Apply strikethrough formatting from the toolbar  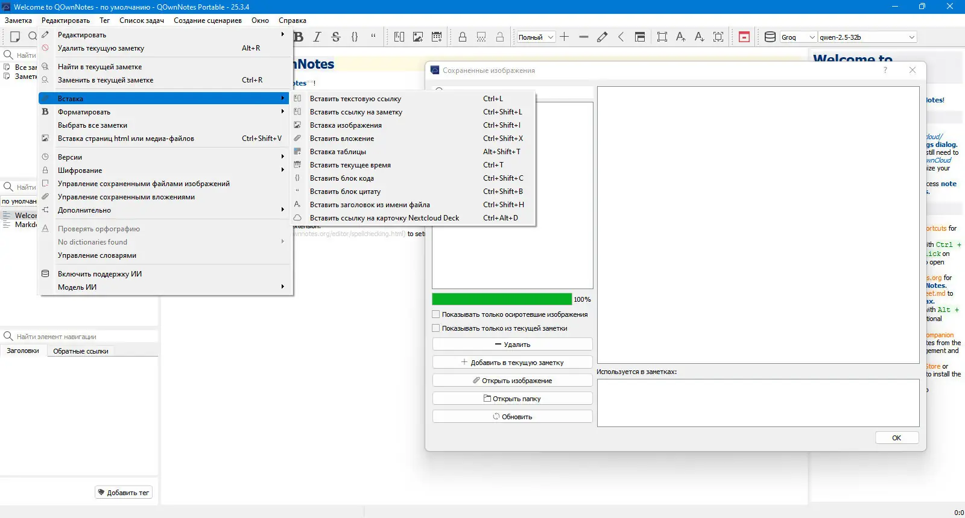336,37
